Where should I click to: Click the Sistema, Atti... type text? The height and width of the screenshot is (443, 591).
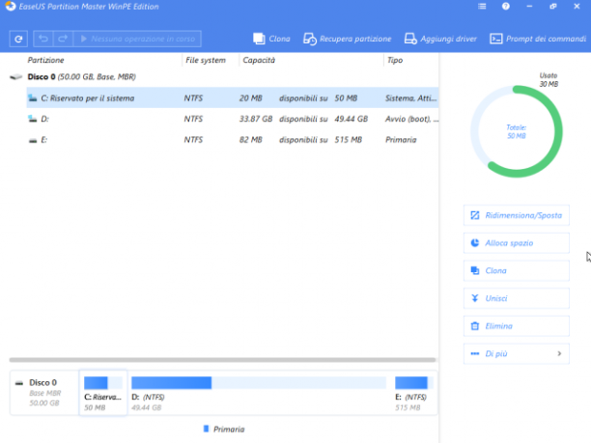[410, 97]
